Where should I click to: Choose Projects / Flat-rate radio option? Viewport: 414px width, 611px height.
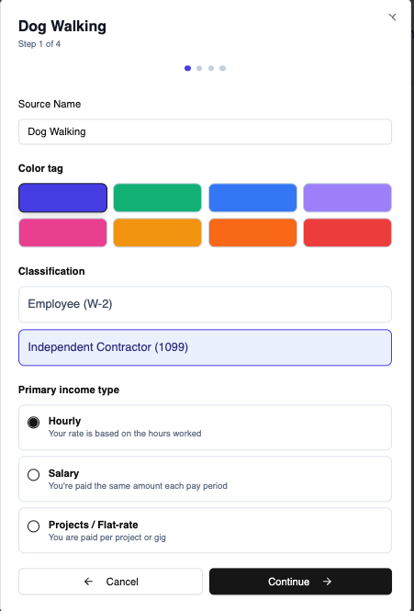tap(33, 526)
